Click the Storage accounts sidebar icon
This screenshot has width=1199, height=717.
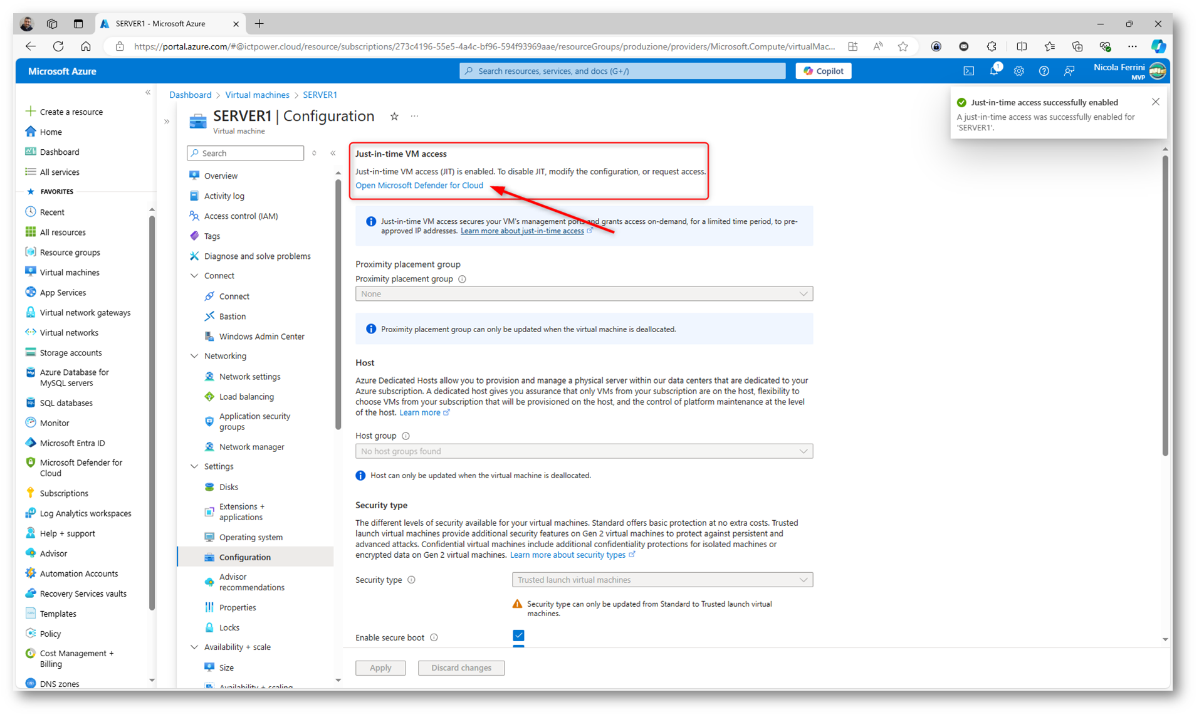click(31, 353)
